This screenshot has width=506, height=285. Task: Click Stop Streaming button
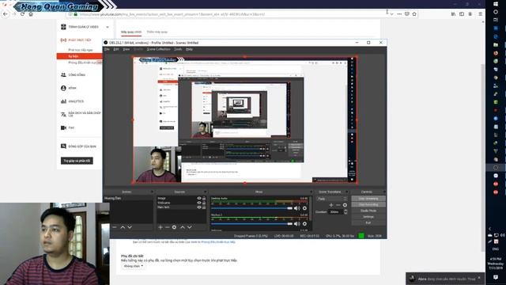pyautogui.click(x=368, y=199)
